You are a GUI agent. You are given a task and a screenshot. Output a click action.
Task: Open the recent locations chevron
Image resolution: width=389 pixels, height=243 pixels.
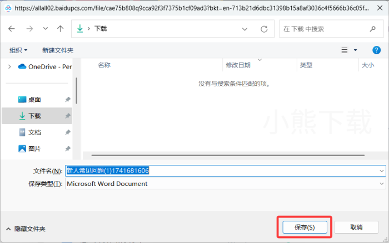click(46, 29)
